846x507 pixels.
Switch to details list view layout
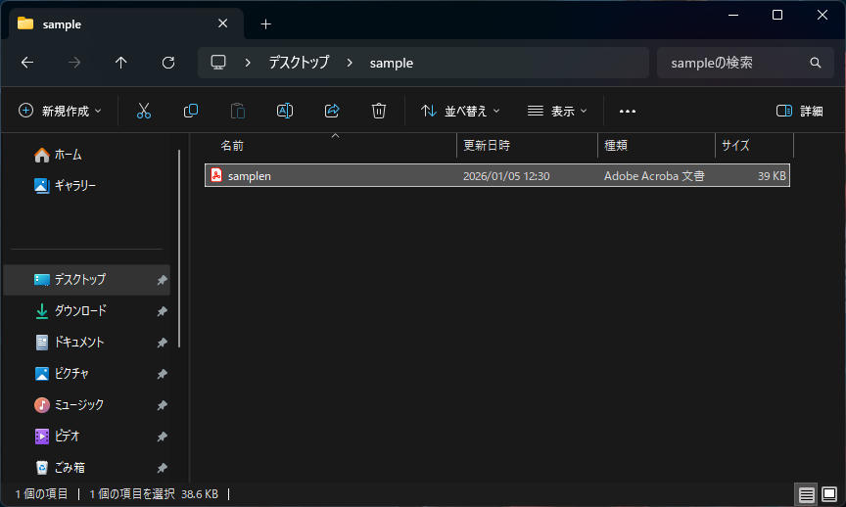point(805,494)
